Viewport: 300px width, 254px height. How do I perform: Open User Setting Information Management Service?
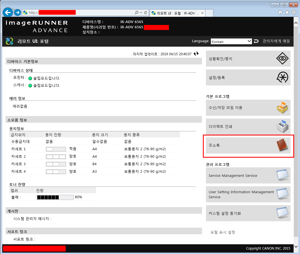pos(248,195)
